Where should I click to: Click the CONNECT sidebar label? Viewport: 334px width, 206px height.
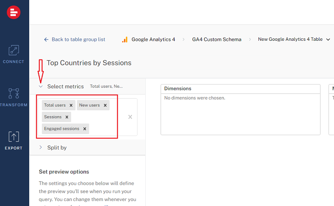tap(14, 62)
